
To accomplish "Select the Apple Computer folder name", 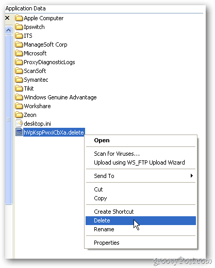I will 44,18.
